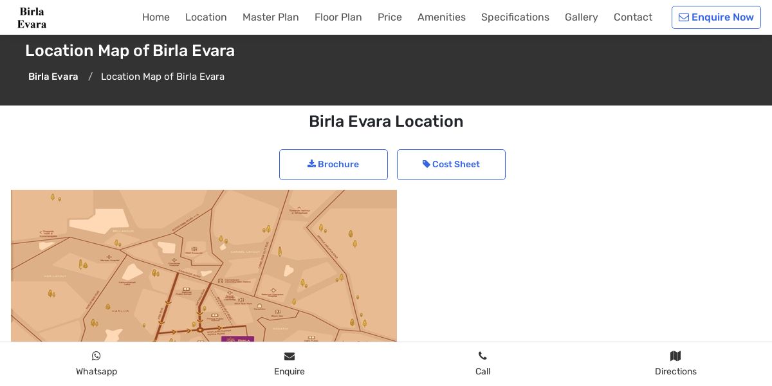Click the tag icon on Cost Sheet
772x386 pixels.
coord(426,164)
